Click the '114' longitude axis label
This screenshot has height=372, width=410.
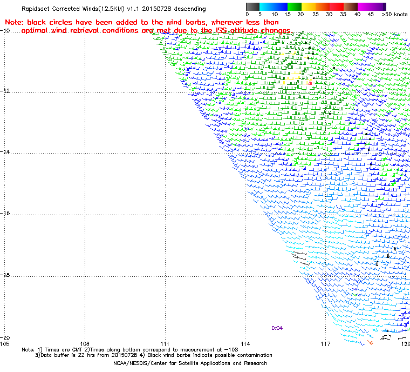click(245, 344)
